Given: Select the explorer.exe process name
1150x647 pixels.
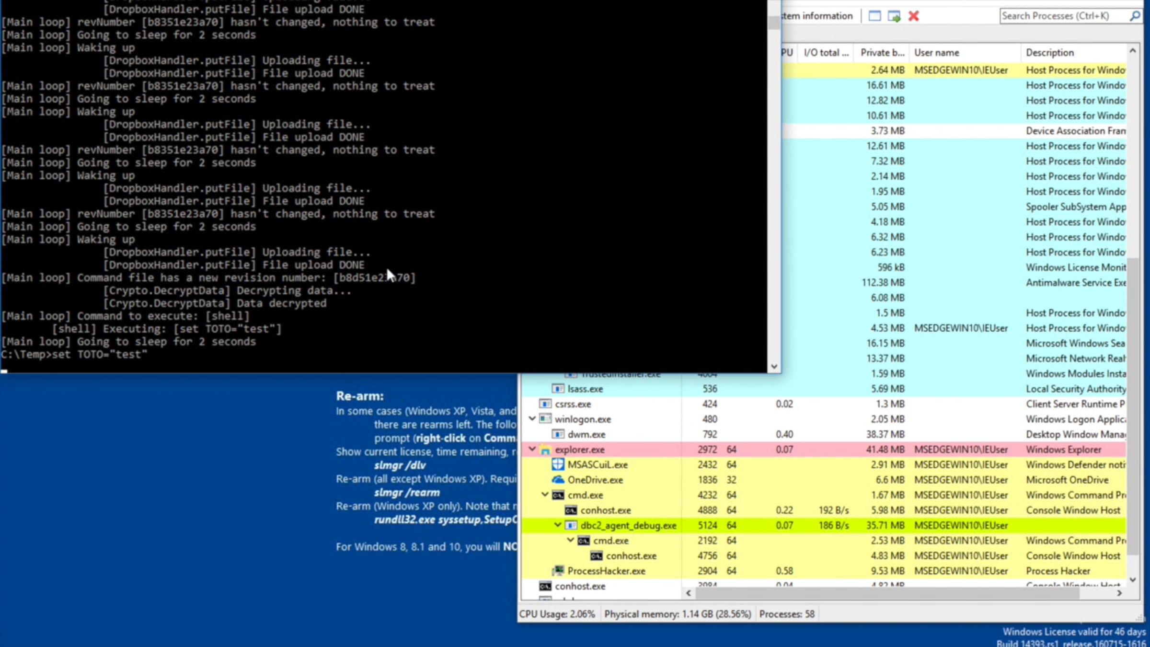Looking at the screenshot, I should [580, 450].
